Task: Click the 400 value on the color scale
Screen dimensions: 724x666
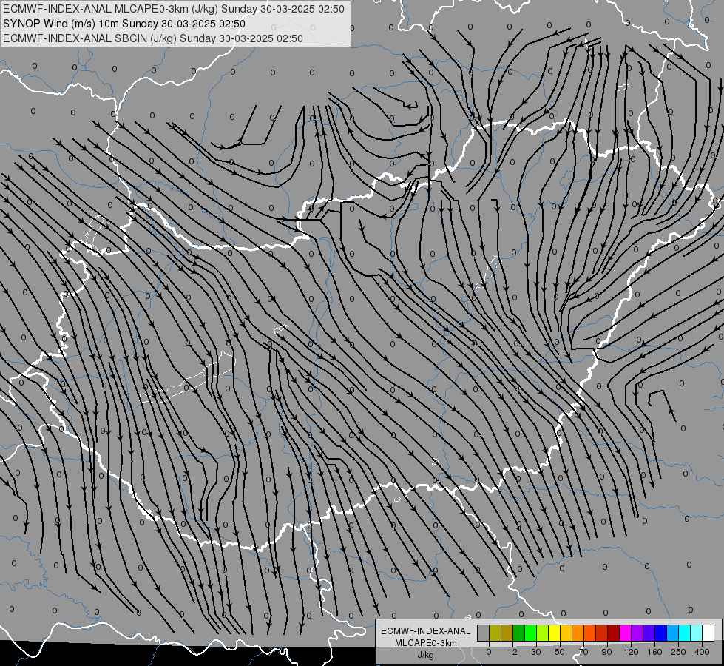Action: (x=702, y=652)
